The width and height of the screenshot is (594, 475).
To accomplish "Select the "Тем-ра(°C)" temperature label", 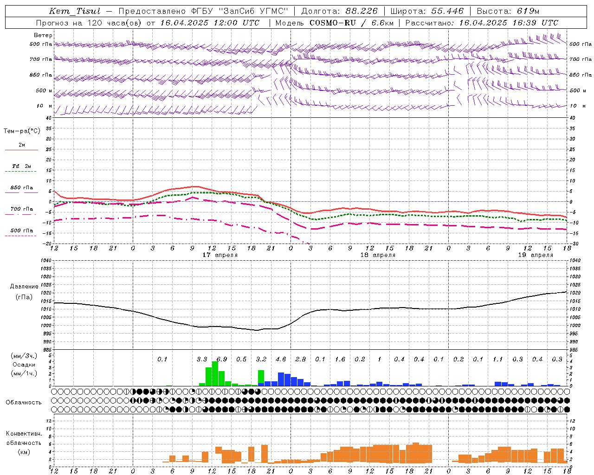I will click(x=22, y=131).
